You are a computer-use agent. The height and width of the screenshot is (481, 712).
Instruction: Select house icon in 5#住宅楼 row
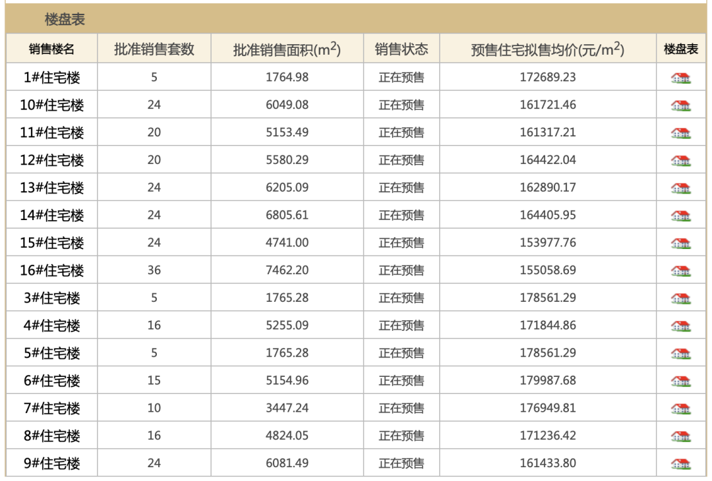click(x=680, y=354)
